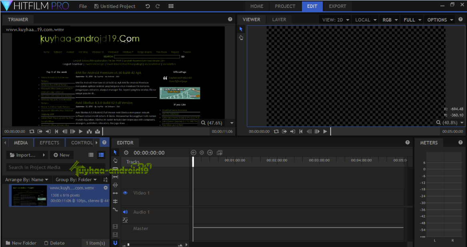
Task: Open the EFFECTS panel tab
Action: coord(50,143)
